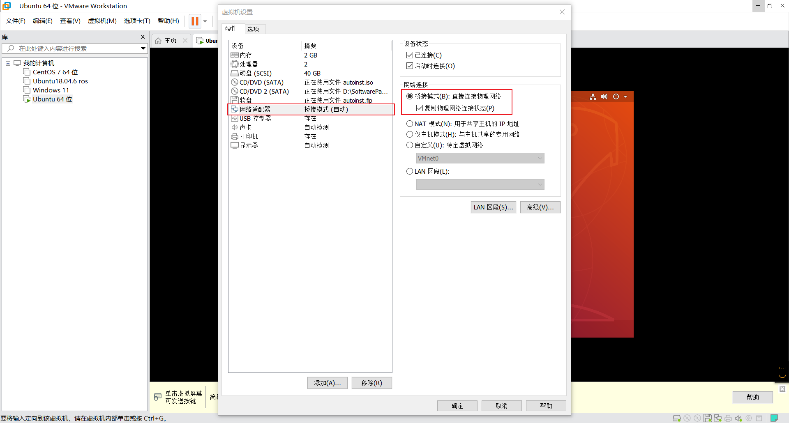Viewport: 789px width, 423px height.
Task: Select 仅主机模式(H) radio button
Action: pyautogui.click(x=409, y=134)
